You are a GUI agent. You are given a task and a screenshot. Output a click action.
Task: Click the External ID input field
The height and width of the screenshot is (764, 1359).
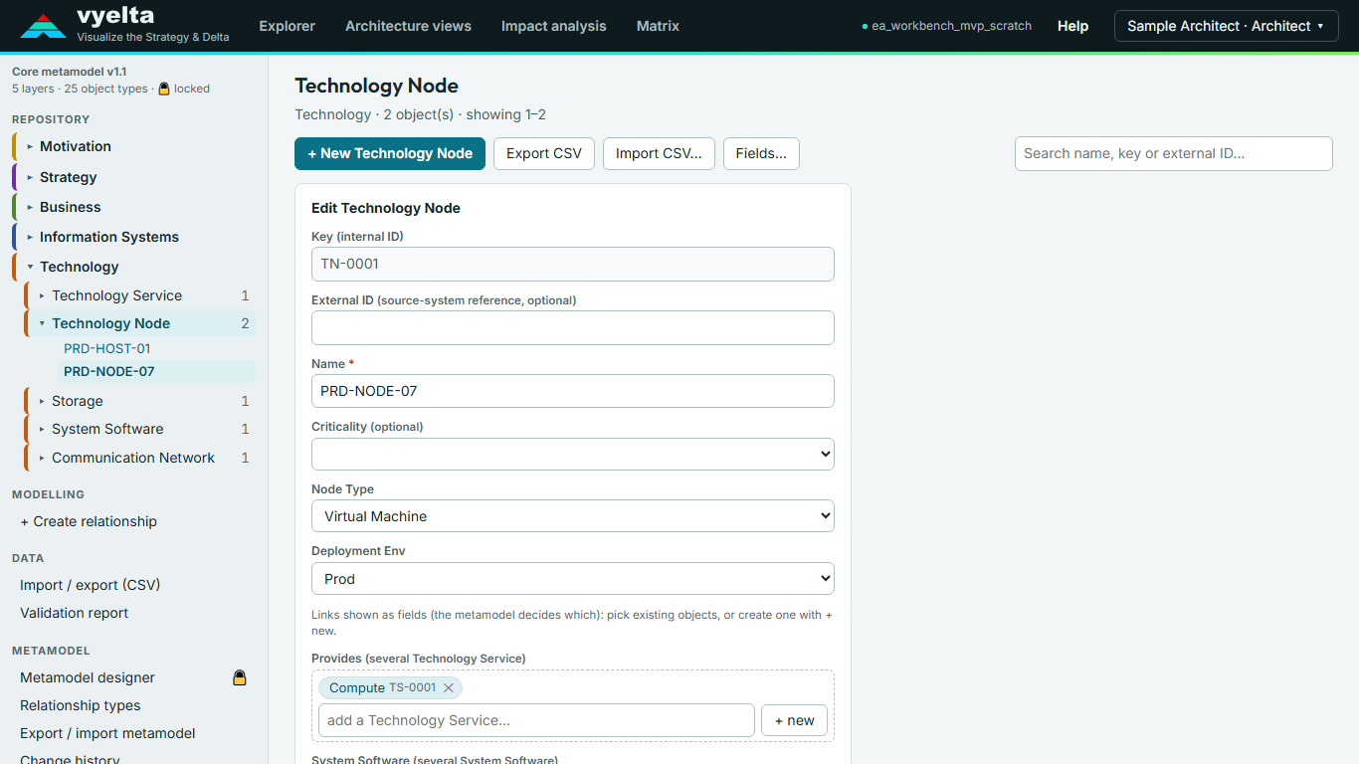(573, 327)
